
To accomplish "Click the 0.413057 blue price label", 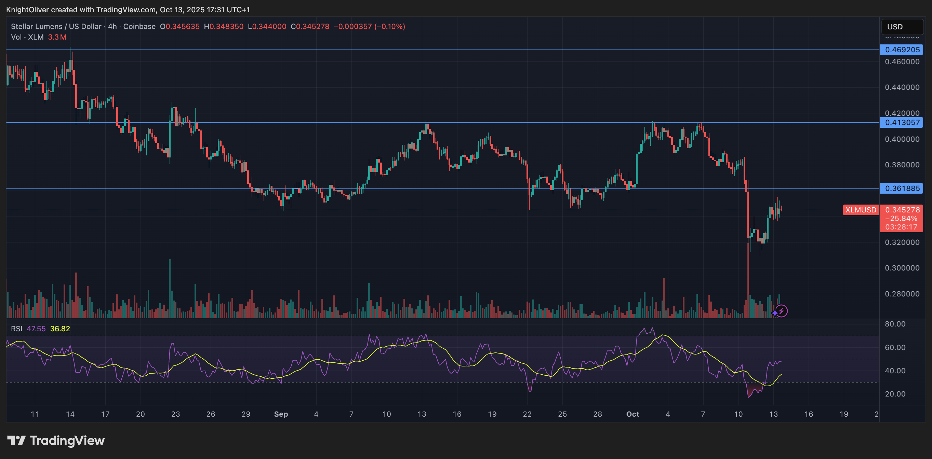I will 901,123.
